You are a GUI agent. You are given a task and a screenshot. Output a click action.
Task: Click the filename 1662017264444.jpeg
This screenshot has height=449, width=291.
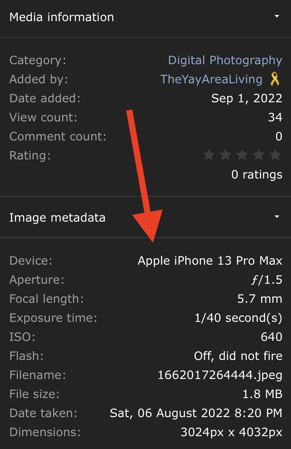(220, 375)
